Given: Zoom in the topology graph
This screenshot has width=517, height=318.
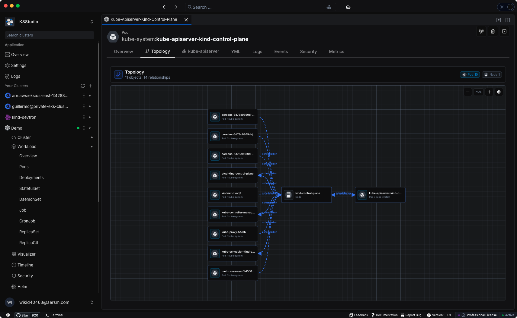Looking at the screenshot, I should (x=489, y=92).
